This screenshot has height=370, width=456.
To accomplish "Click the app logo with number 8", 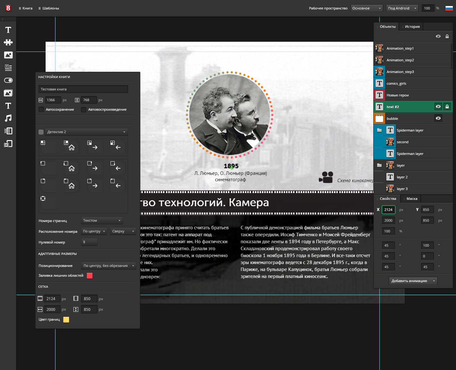I will 8,8.
